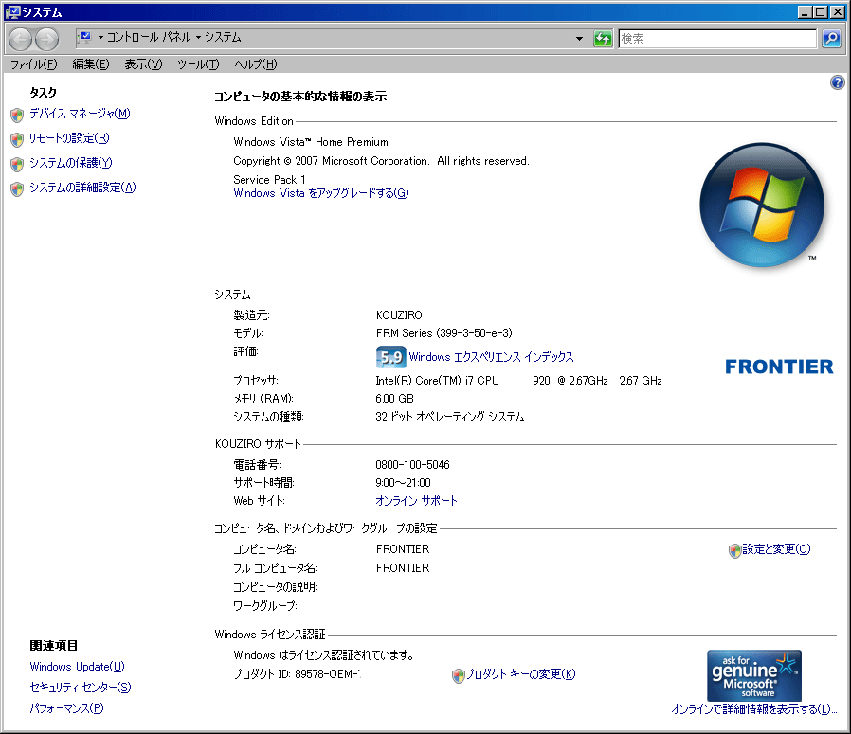This screenshot has height=734, width=851.
Task: Click the オンライン サポート link
Action: click(x=416, y=501)
